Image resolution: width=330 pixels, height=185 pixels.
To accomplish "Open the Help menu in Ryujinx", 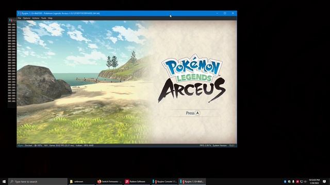I will click(x=50, y=18).
